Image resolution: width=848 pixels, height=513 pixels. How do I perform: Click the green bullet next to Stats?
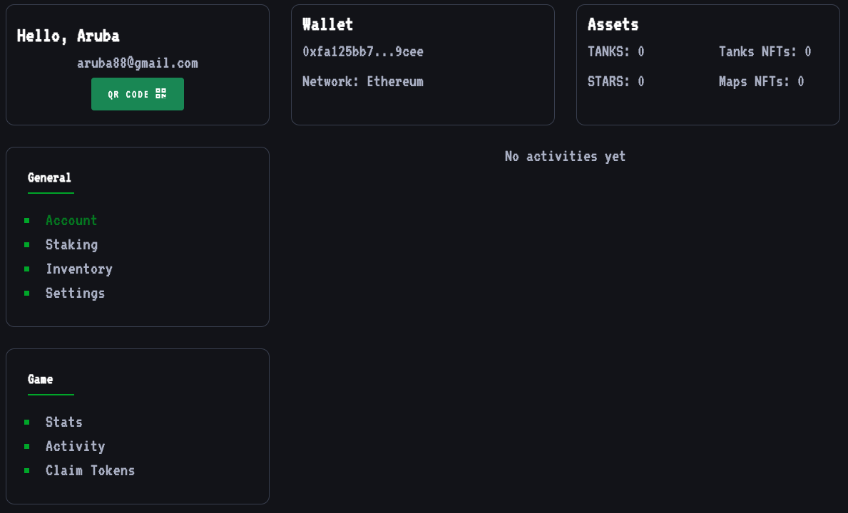(27, 422)
